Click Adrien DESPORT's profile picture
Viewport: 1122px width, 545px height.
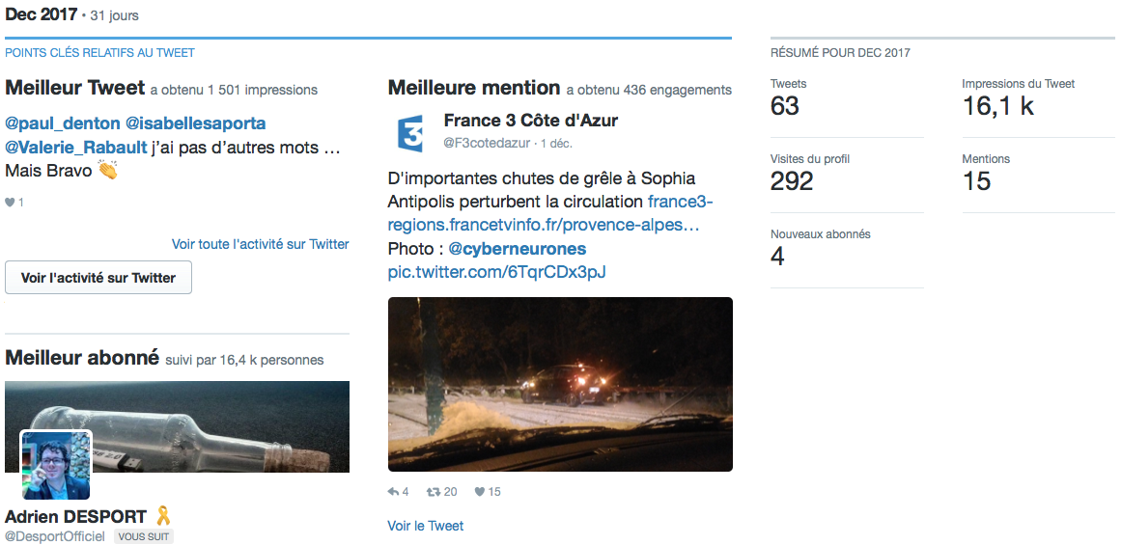(x=56, y=464)
